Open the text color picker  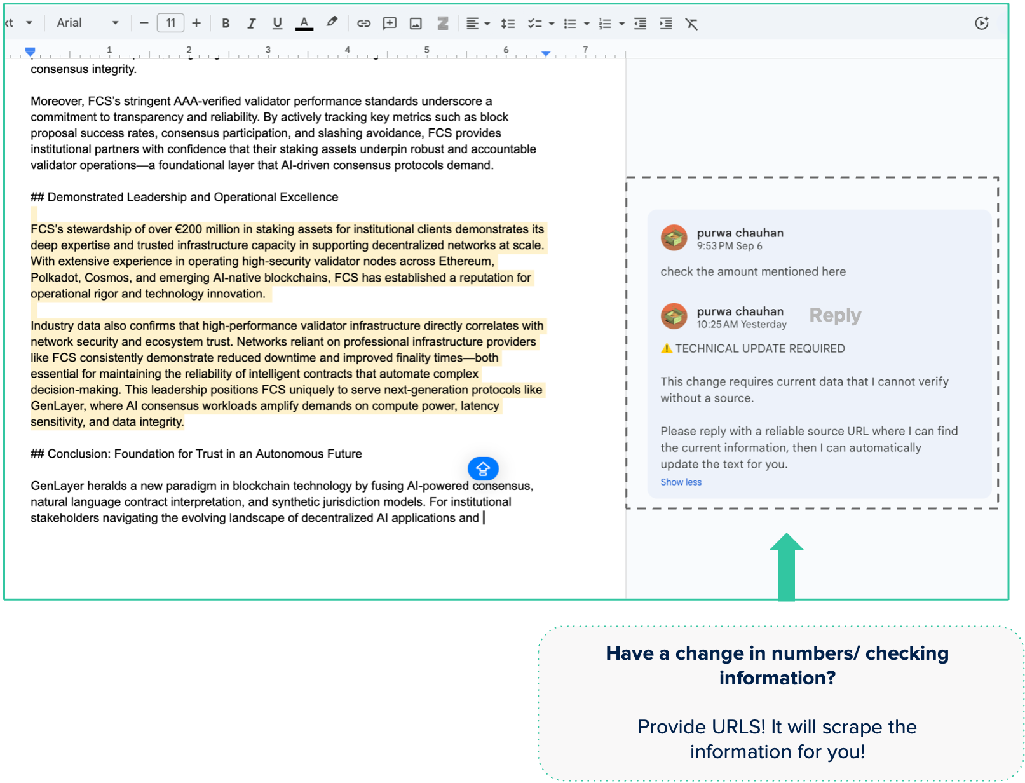coord(304,24)
